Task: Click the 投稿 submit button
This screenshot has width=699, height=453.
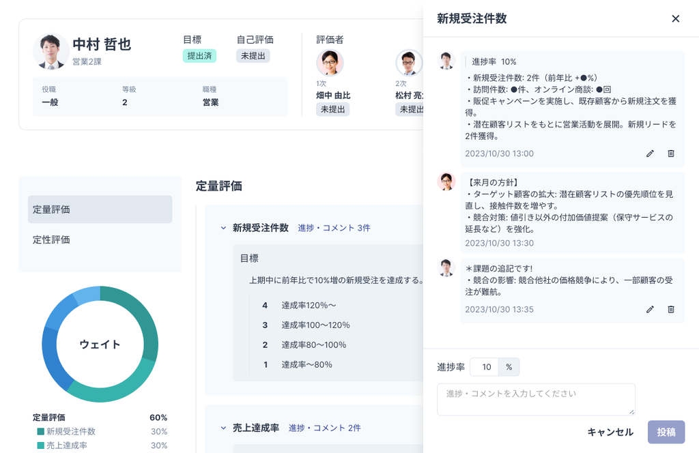Action: pos(666,432)
